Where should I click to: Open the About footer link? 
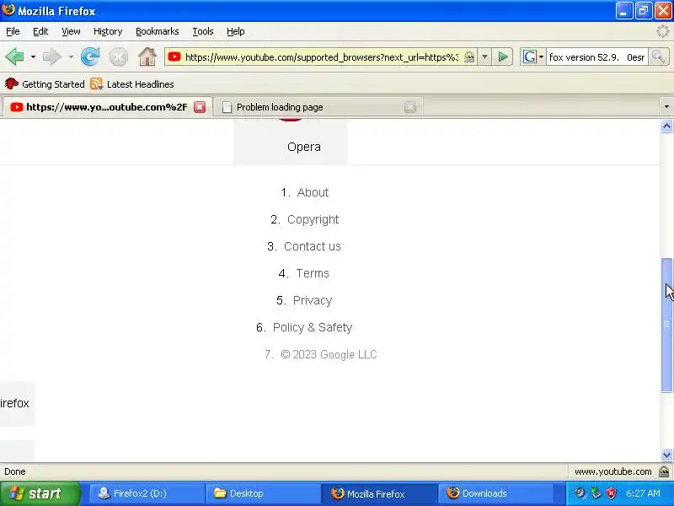coord(313,192)
